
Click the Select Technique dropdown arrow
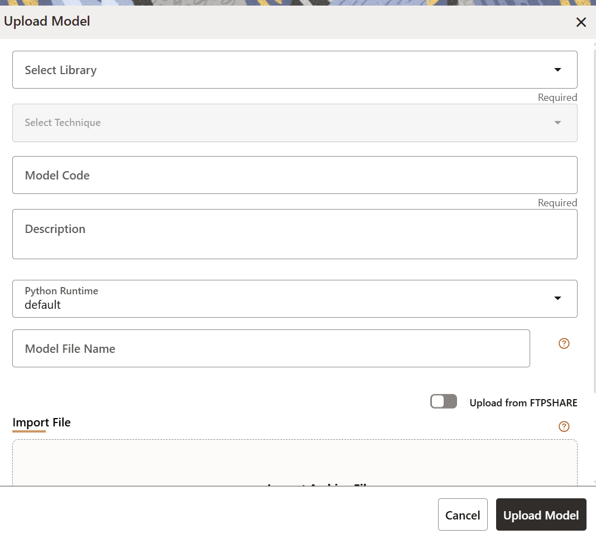point(557,122)
